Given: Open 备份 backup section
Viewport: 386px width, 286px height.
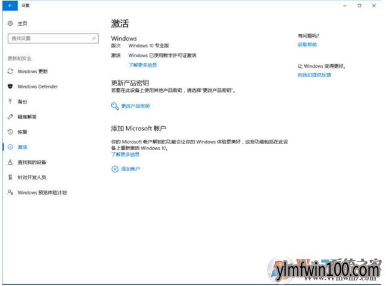Looking at the screenshot, I should [22, 102].
